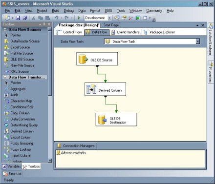This screenshot has height=184, width=215.
Task: Switch to the Control Flow tab
Action: [69, 32]
